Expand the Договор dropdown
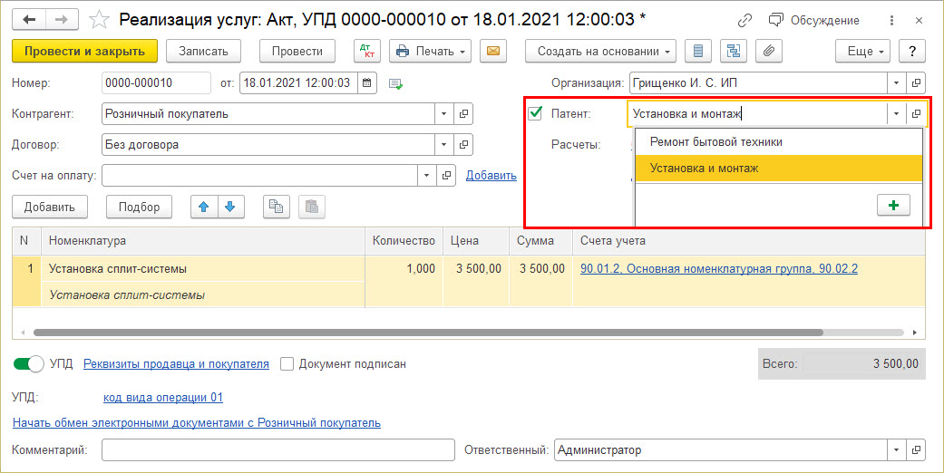 tap(443, 144)
